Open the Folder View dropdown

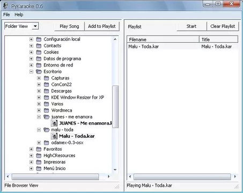coord(35,26)
